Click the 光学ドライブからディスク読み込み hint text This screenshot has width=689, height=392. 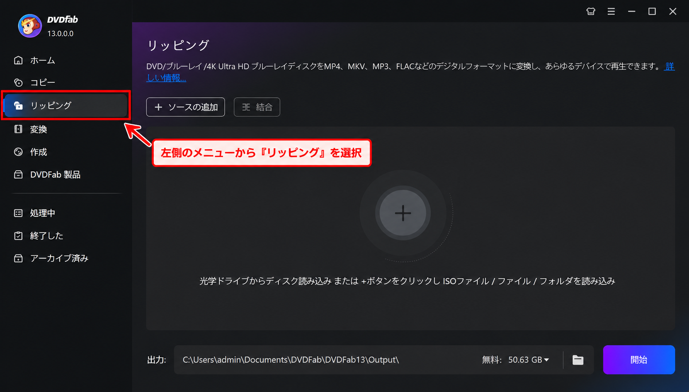pyautogui.click(x=407, y=281)
